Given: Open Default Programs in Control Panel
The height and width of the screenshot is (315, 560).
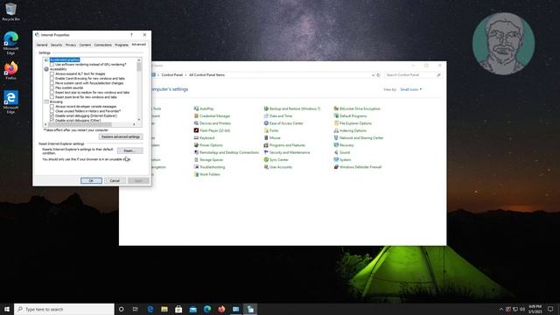Looking at the screenshot, I should pyautogui.click(x=350, y=116).
